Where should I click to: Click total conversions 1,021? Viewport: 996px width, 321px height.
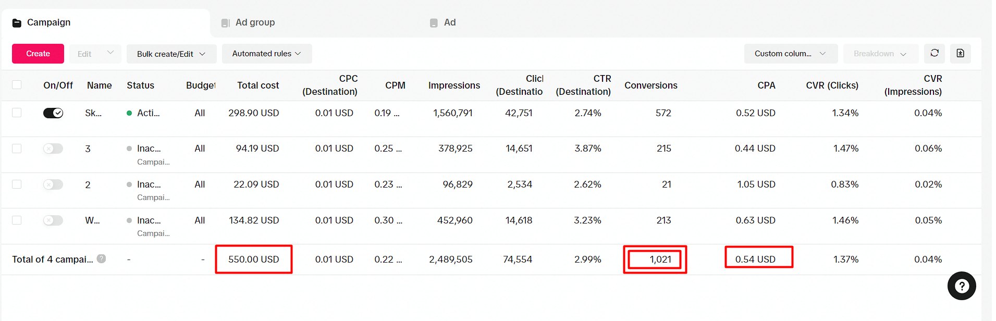click(660, 259)
